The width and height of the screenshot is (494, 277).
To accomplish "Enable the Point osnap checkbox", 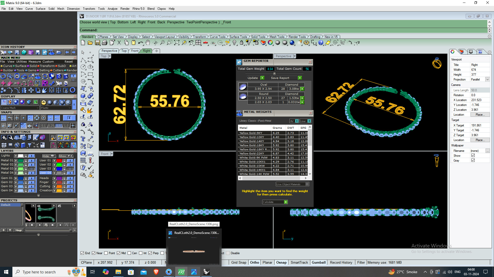I will coord(106,253).
